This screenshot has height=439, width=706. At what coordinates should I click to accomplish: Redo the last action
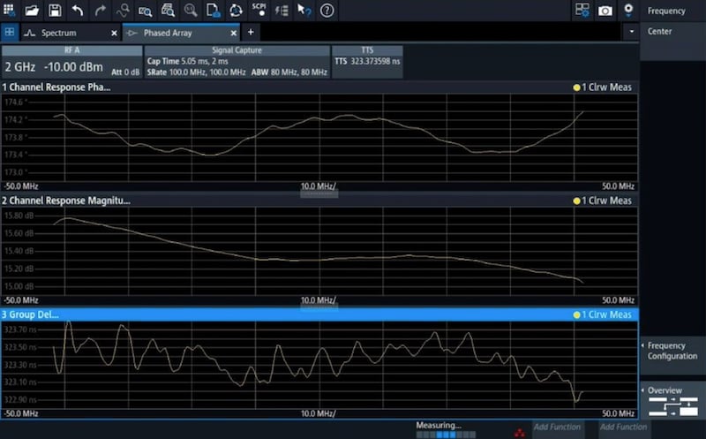100,10
